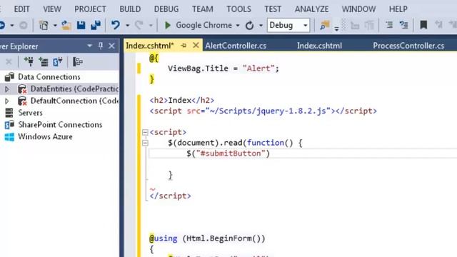The width and height of the screenshot is (457, 257).
Task: Close the Server Explorer panel
Action: pyautogui.click(x=111, y=46)
